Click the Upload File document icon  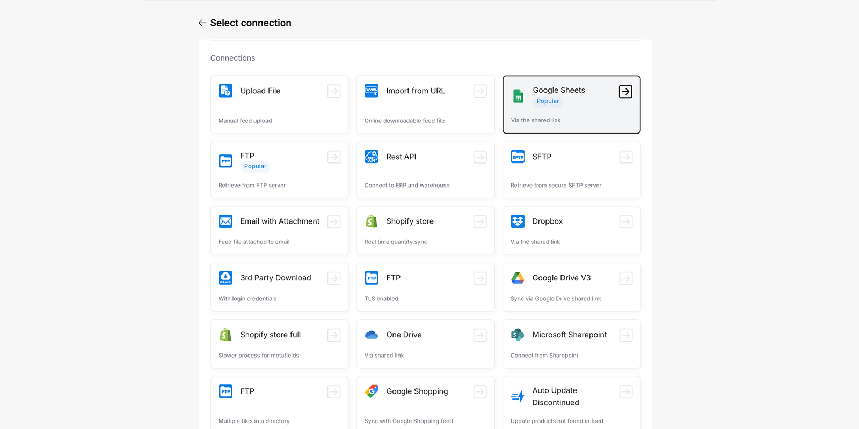225,91
